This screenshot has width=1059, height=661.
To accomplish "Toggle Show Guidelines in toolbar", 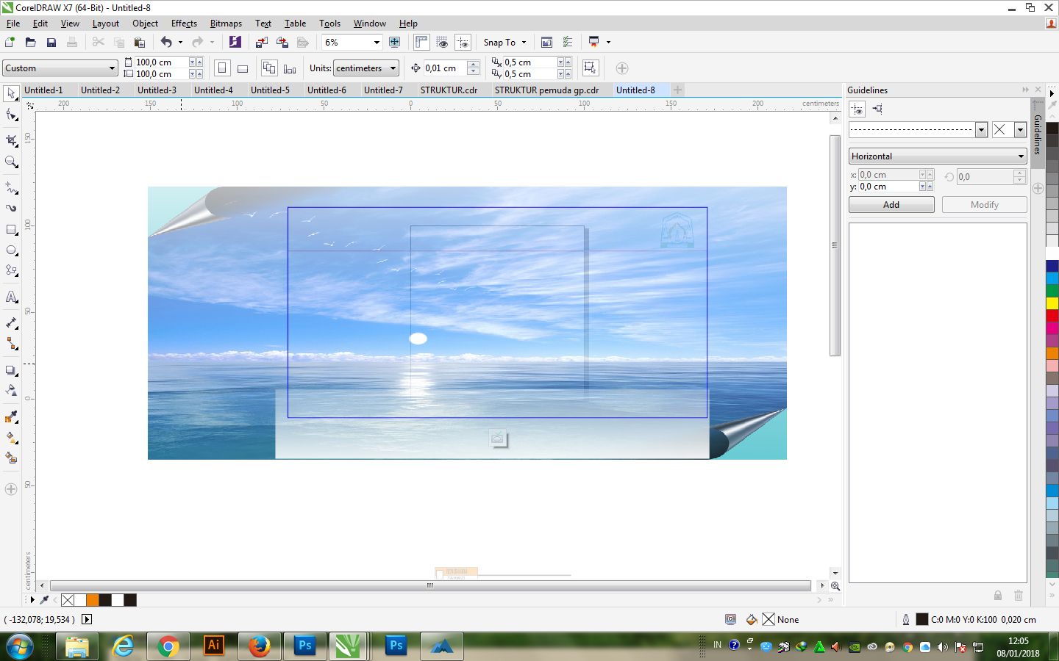I will pyautogui.click(x=463, y=42).
